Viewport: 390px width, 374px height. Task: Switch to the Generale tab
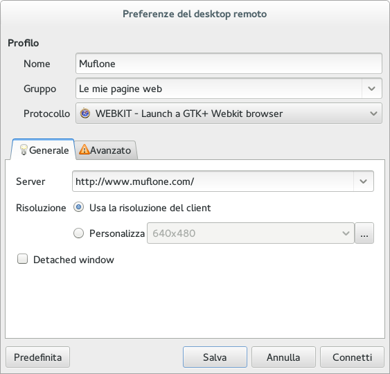pyautogui.click(x=42, y=150)
